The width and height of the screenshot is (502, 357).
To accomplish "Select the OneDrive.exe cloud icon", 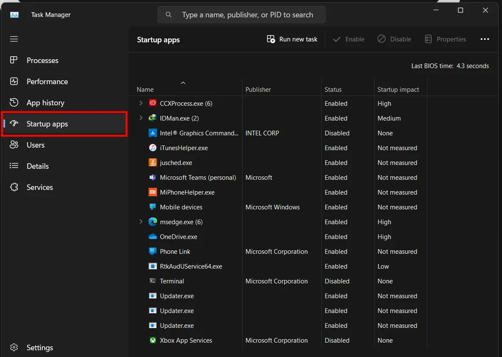I will click(153, 237).
